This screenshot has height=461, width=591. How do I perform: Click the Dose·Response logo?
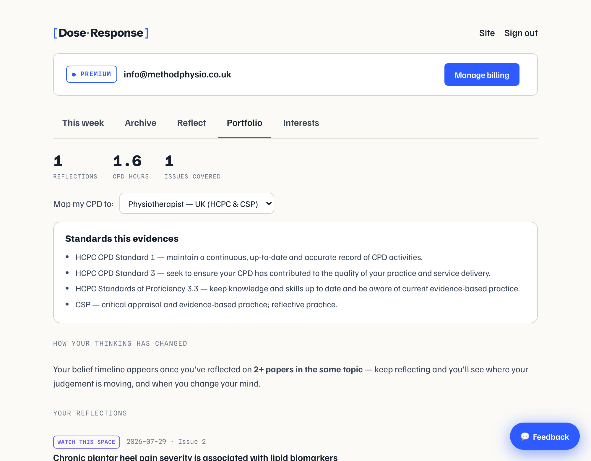(x=101, y=33)
